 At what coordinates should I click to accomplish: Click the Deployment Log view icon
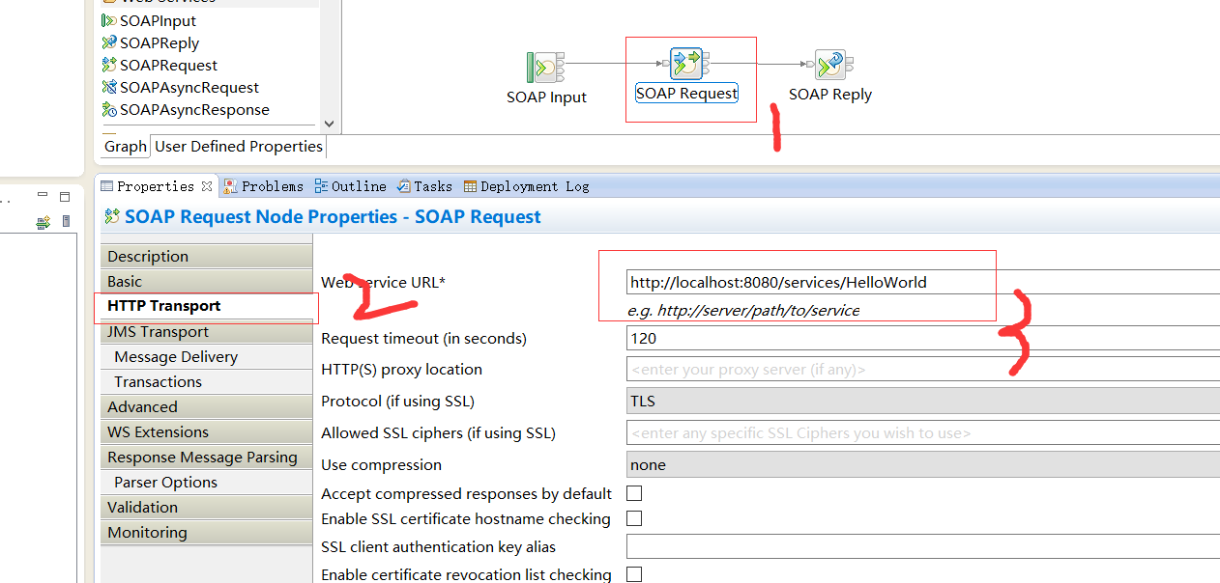[x=470, y=186]
